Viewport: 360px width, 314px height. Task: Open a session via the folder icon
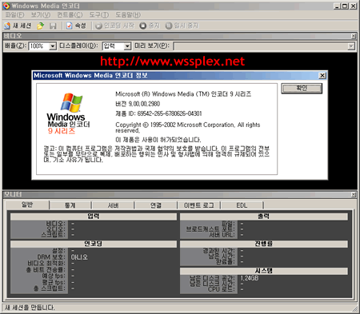(40, 26)
